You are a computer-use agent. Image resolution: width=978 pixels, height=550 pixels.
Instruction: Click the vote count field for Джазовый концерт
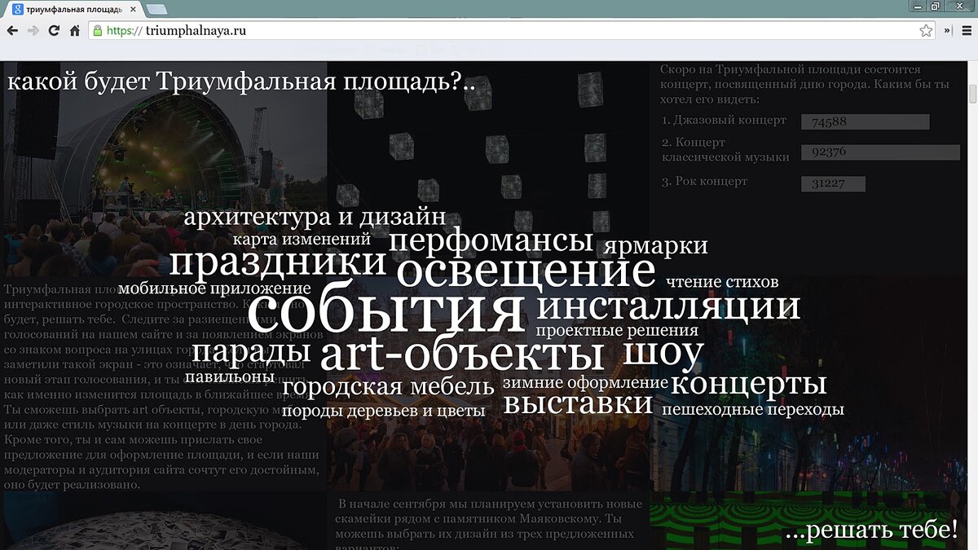pyautogui.click(x=866, y=122)
